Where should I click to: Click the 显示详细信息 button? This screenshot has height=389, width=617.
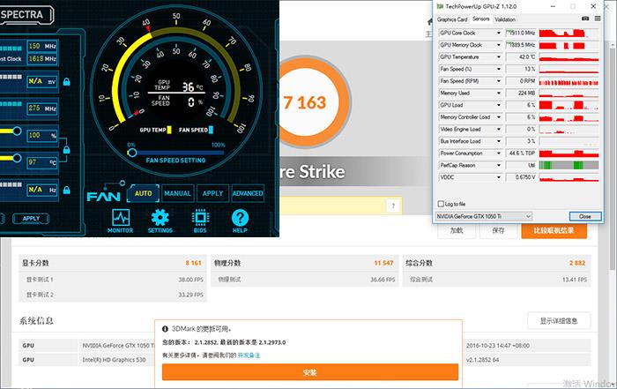coord(558,320)
